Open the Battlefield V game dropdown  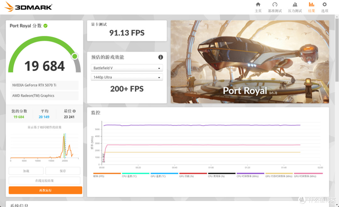coord(127,68)
